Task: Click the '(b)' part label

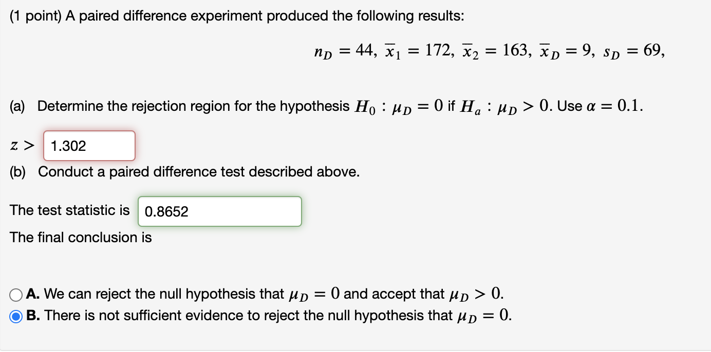Action: (20, 172)
